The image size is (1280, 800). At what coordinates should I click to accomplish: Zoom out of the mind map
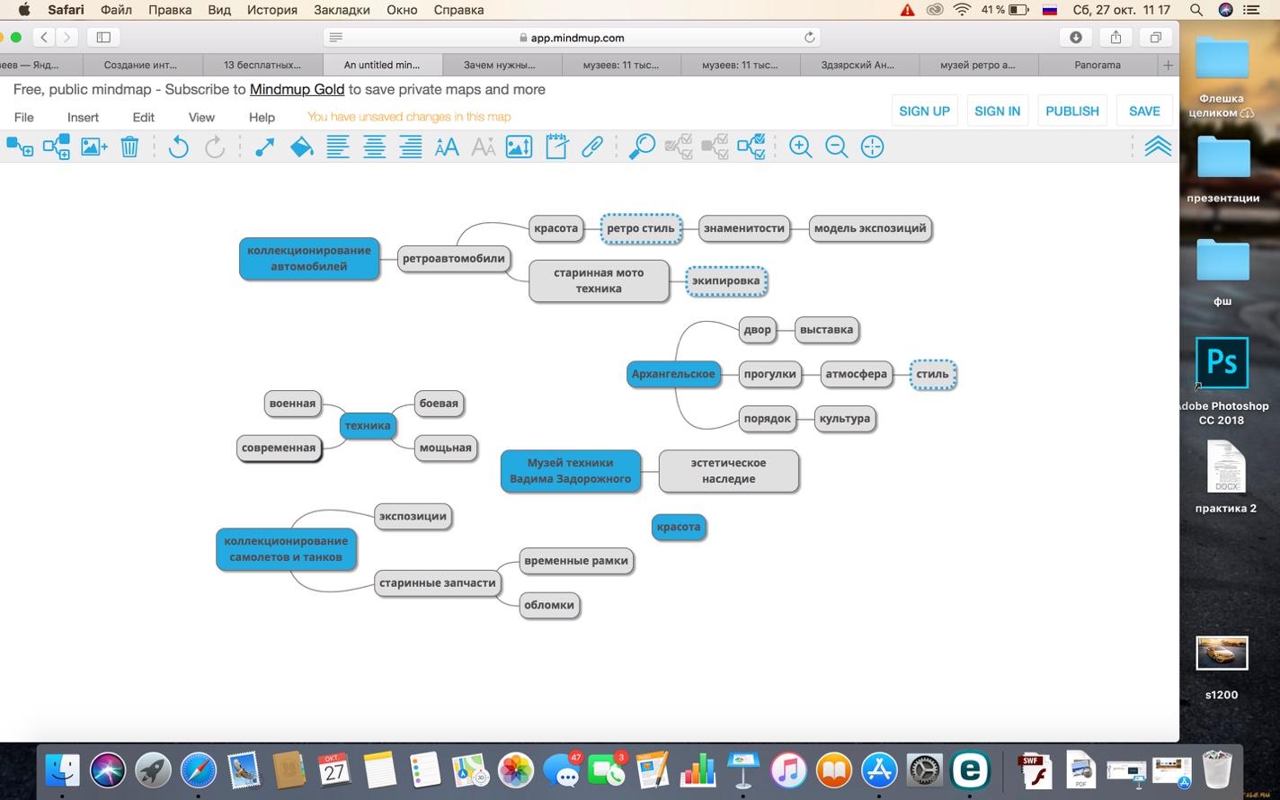click(836, 147)
